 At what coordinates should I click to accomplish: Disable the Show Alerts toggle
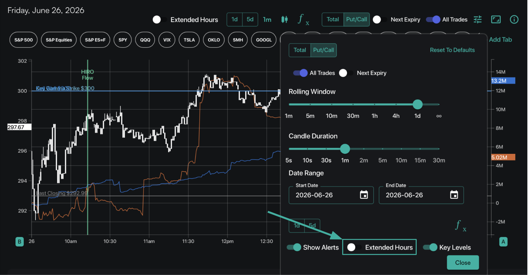(x=294, y=247)
